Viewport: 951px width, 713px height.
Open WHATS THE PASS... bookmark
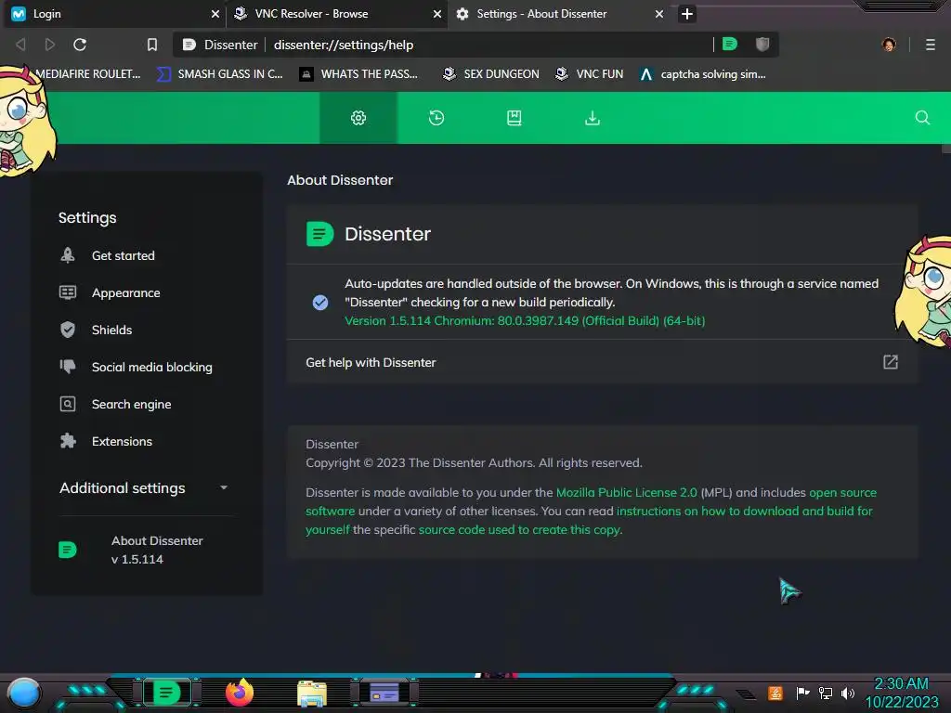click(359, 74)
